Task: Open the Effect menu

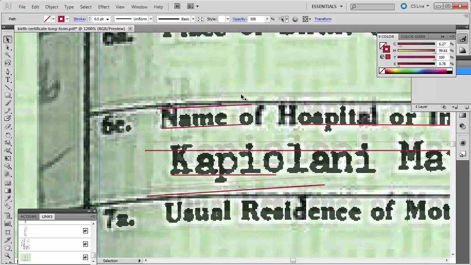Action: (x=104, y=7)
